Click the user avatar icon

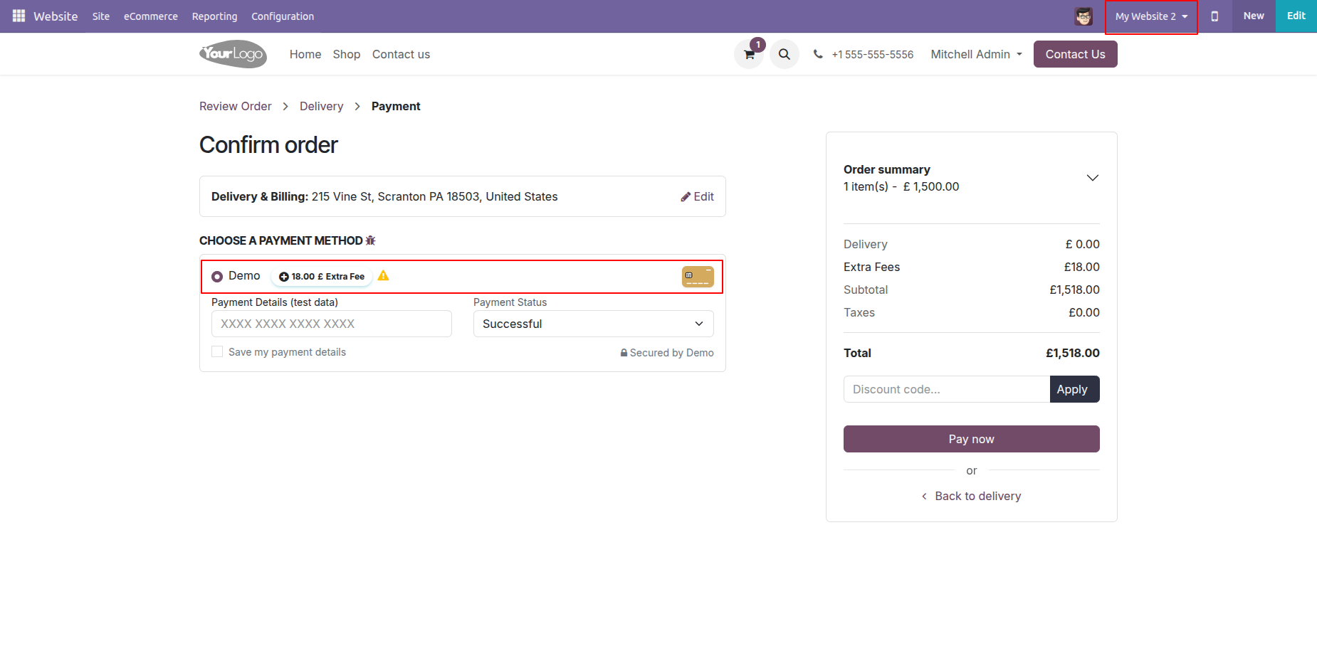pyautogui.click(x=1083, y=16)
